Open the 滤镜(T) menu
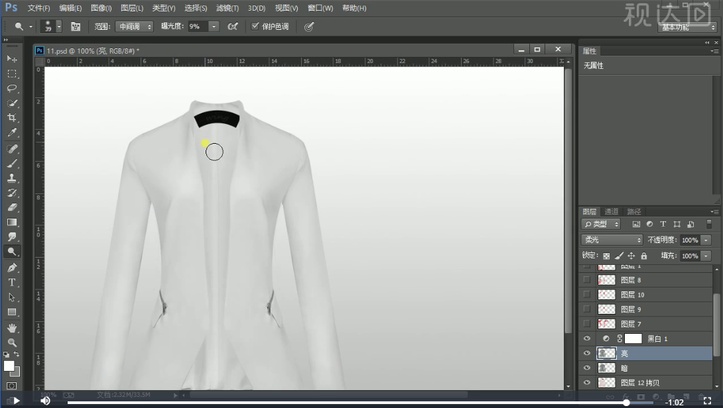The width and height of the screenshot is (723, 408). 228,8
